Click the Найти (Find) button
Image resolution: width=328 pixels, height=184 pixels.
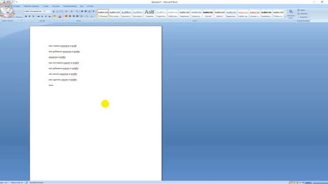302,10
